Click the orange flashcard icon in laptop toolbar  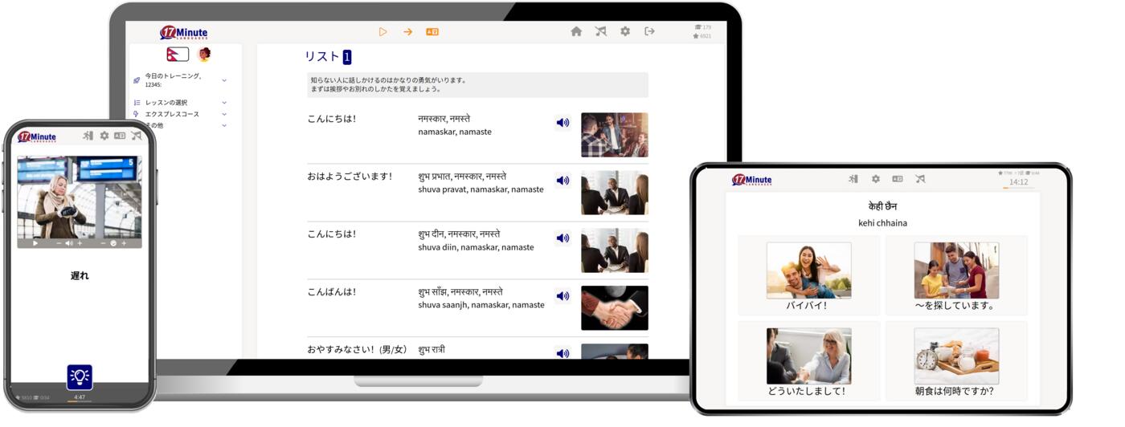(432, 32)
